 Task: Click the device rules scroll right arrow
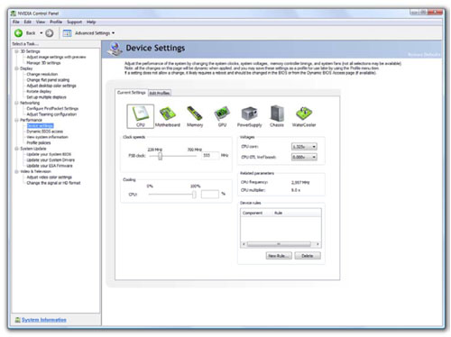(x=318, y=244)
